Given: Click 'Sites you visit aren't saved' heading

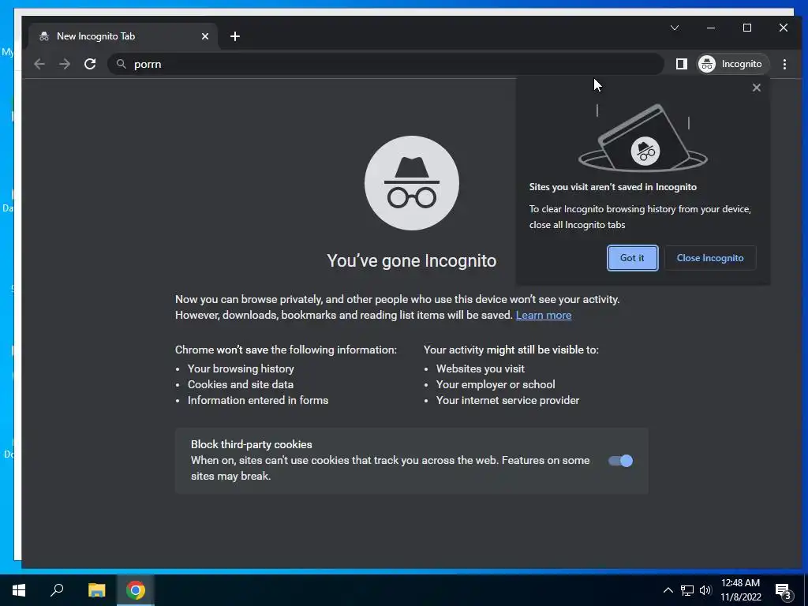Looking at the screenshot, I should 612,187.
